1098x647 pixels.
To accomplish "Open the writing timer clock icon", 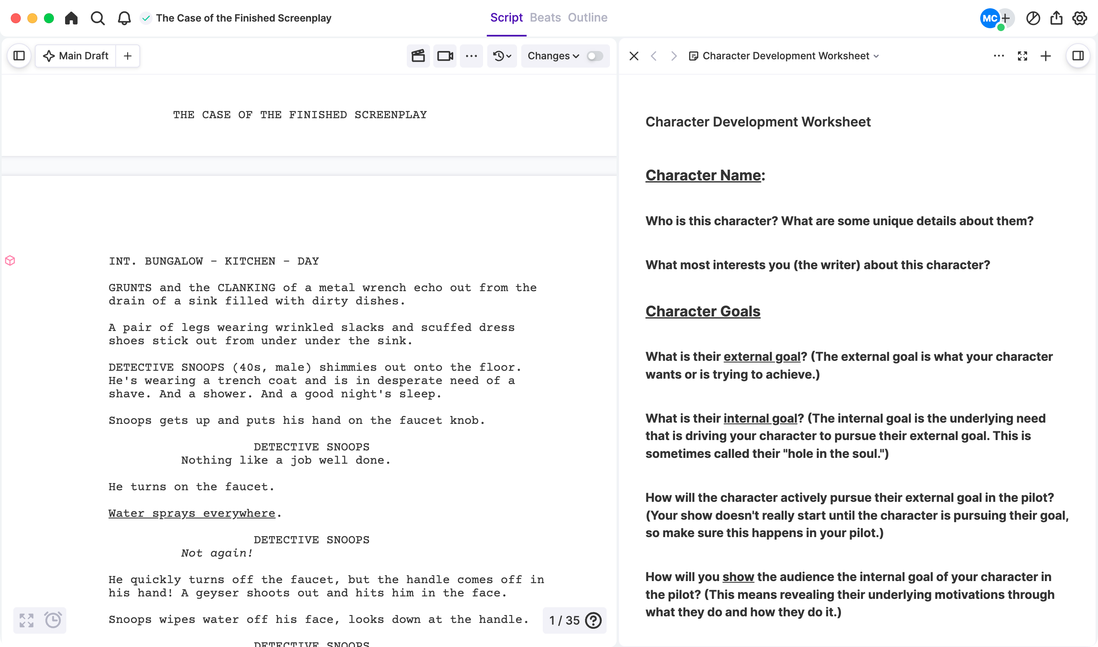I will [x=53, y=620].
